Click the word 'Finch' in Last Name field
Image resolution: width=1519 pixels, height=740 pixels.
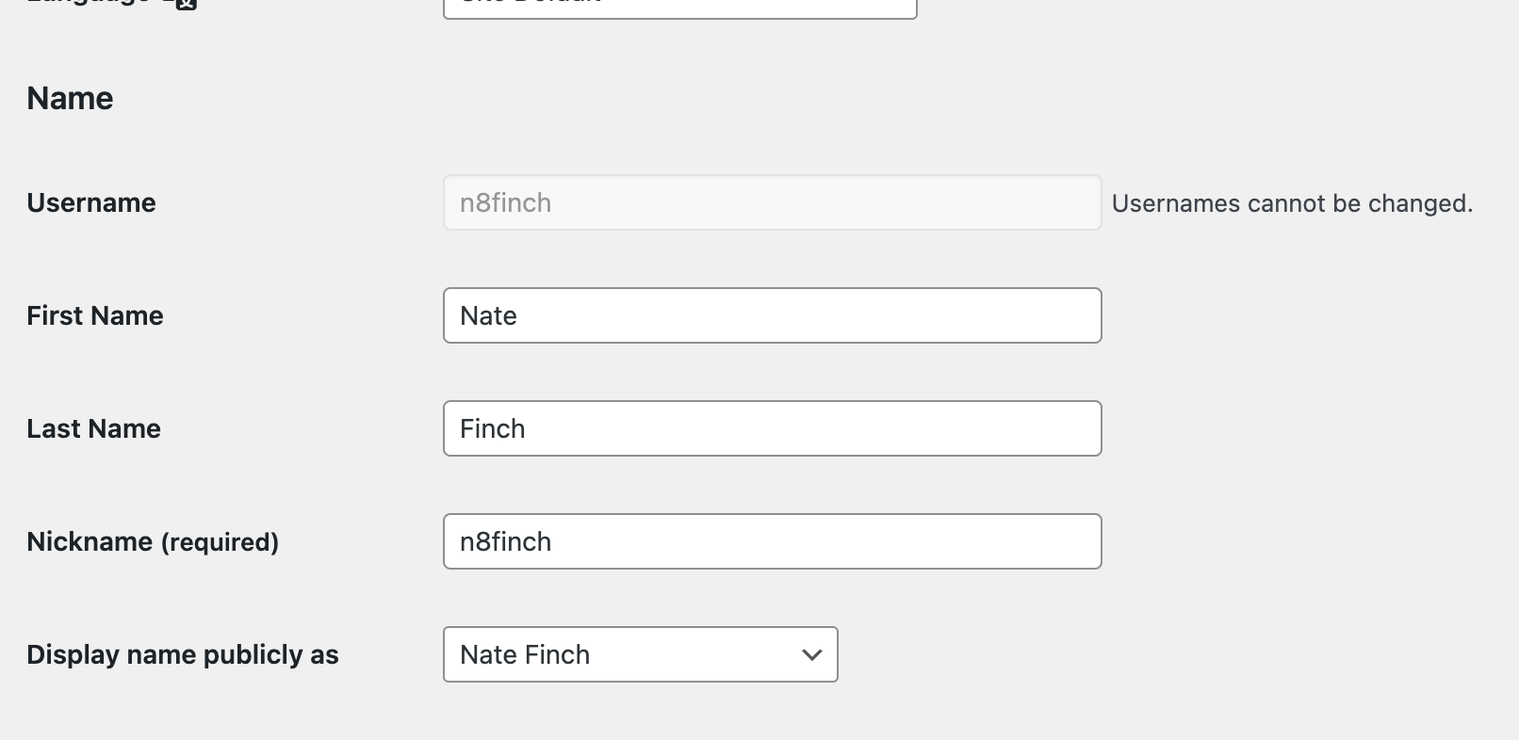pyautogui.click(x=493, y=428)
